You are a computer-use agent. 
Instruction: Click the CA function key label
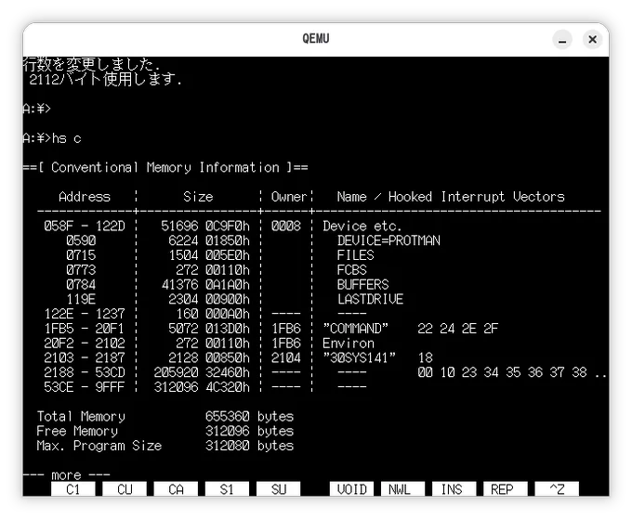click(177, 489)
